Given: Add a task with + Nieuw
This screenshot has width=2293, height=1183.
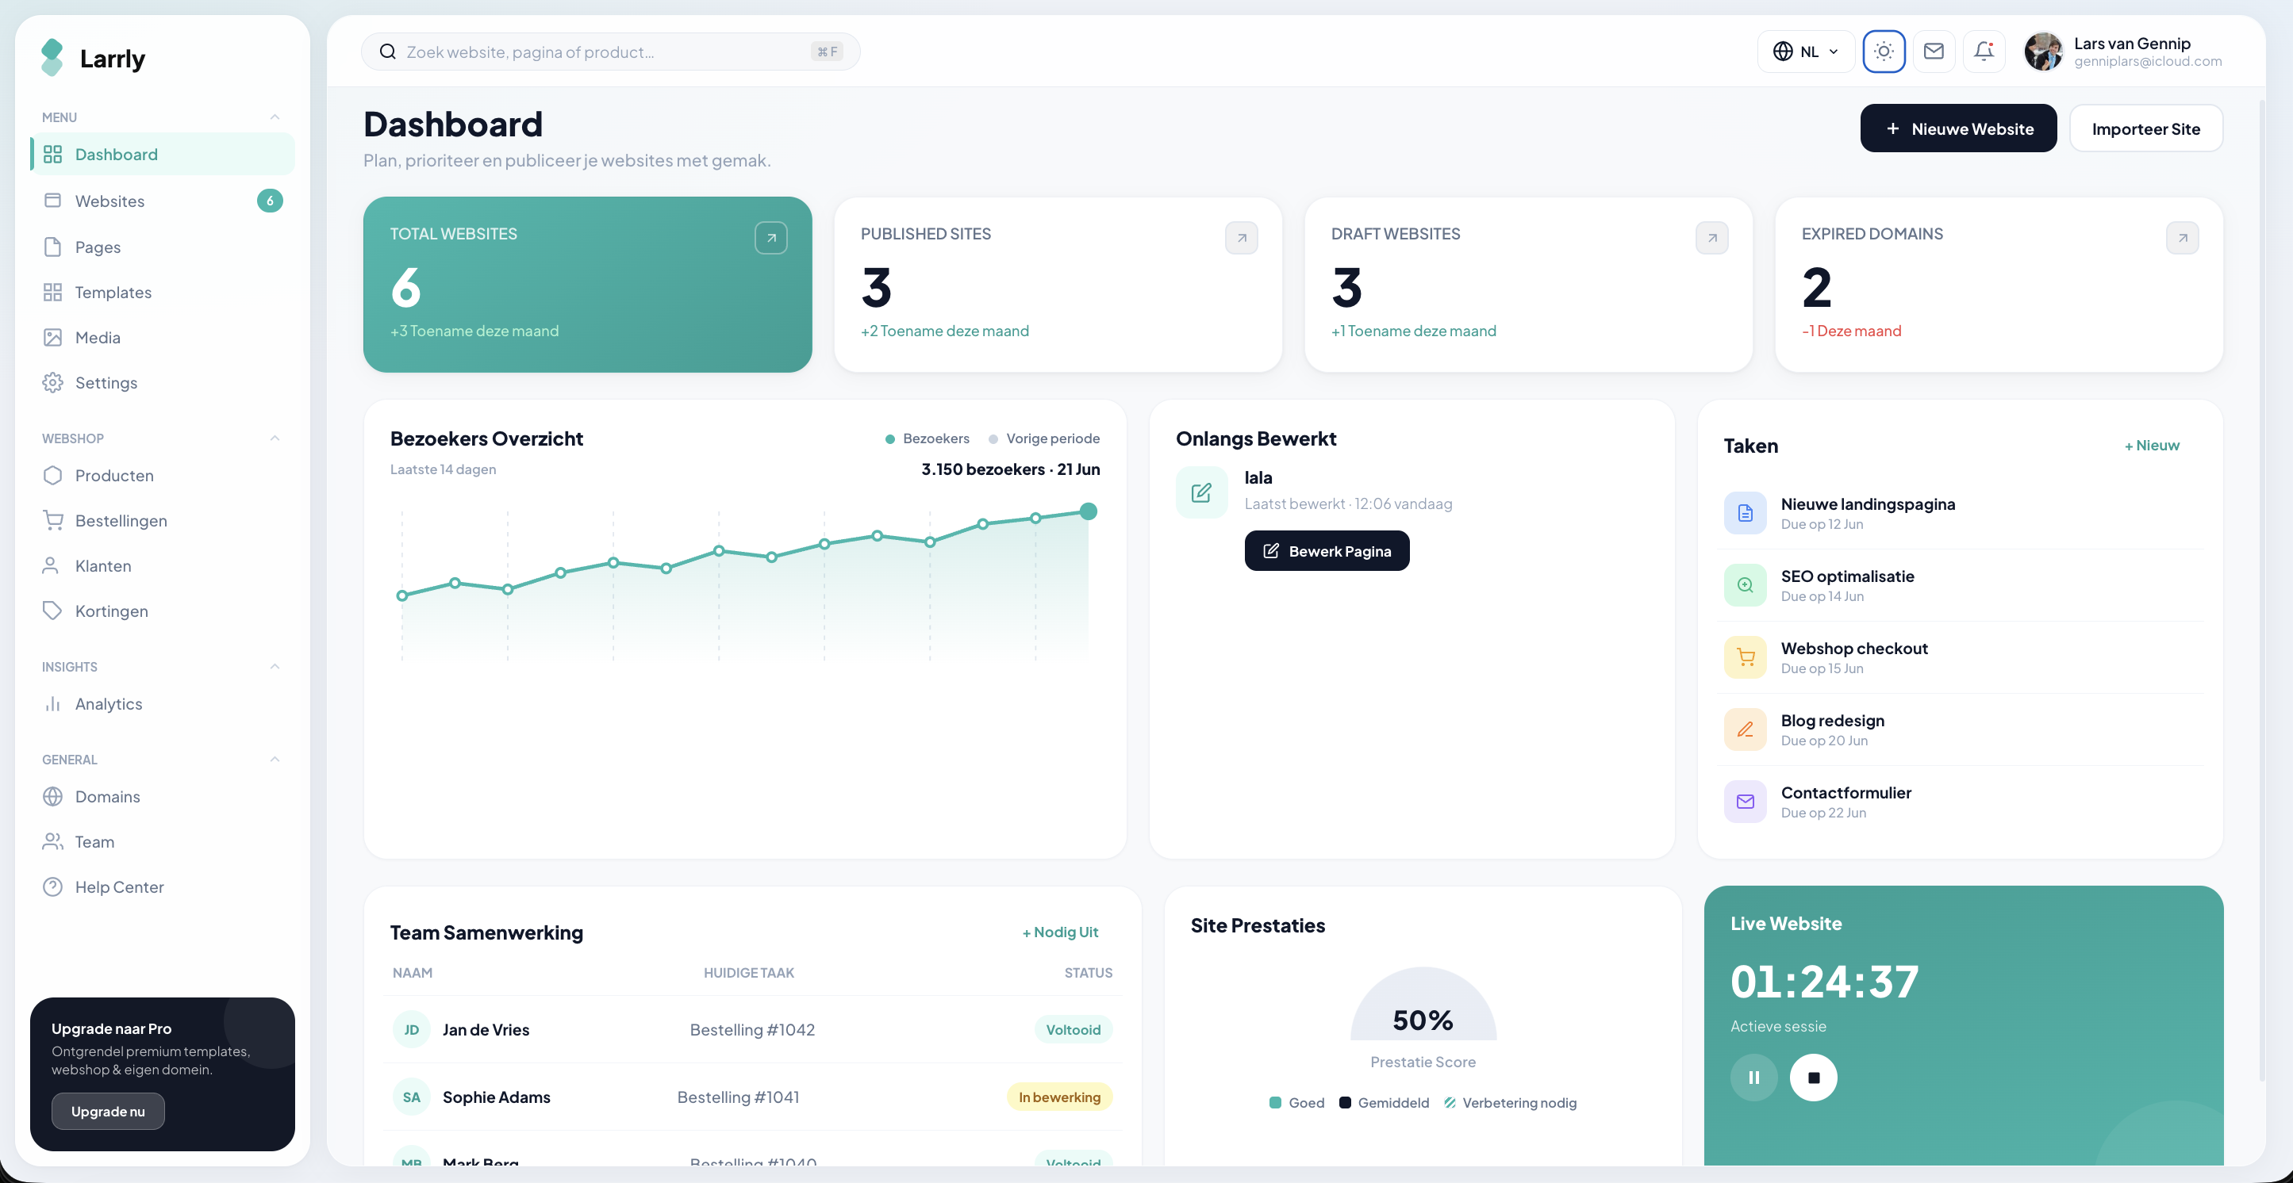Looking at the screenshot, I should (x=2152, y=446).
